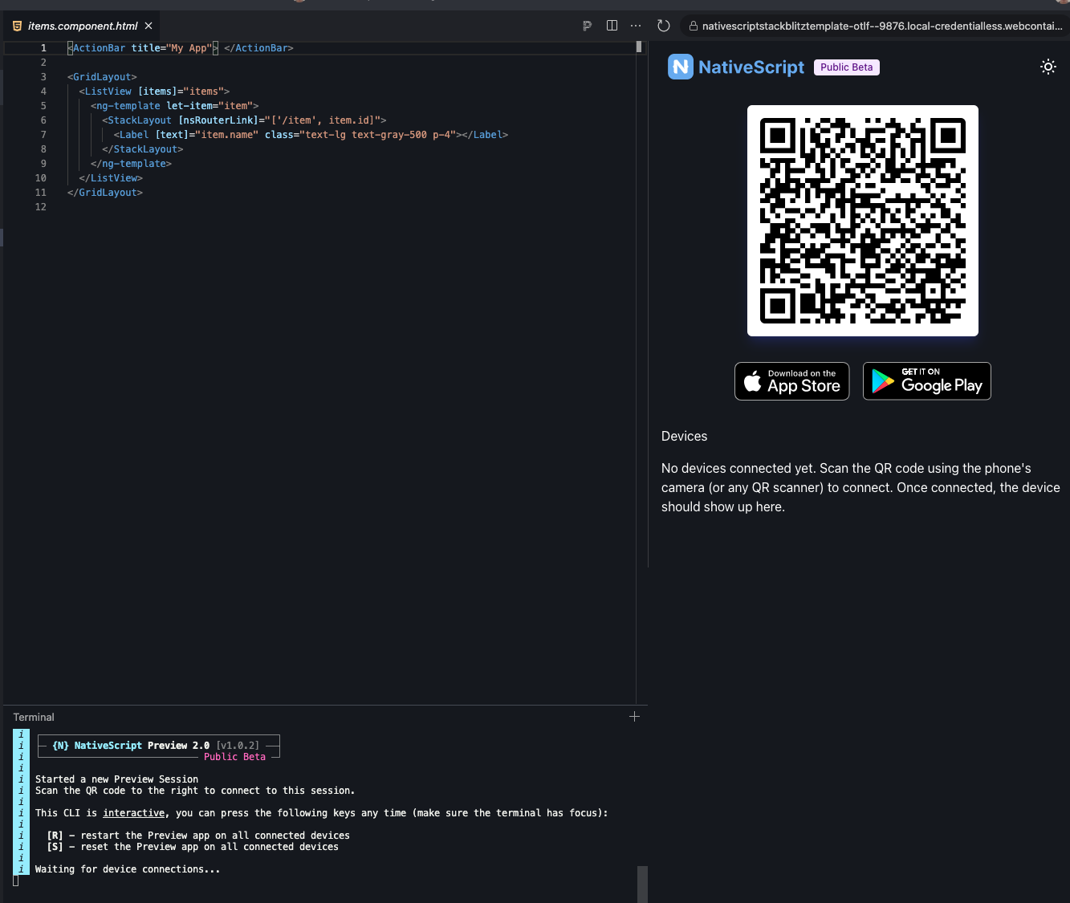Click the Devices heading
1070x903 pixels.
click(x=684, y=437)
